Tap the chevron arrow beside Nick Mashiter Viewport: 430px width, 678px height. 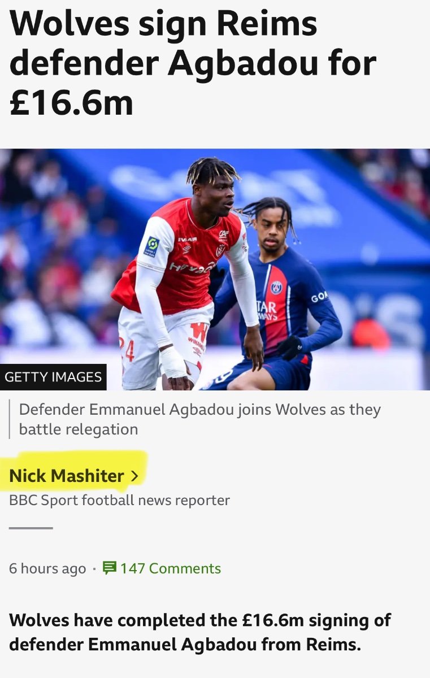pos(134,476)
